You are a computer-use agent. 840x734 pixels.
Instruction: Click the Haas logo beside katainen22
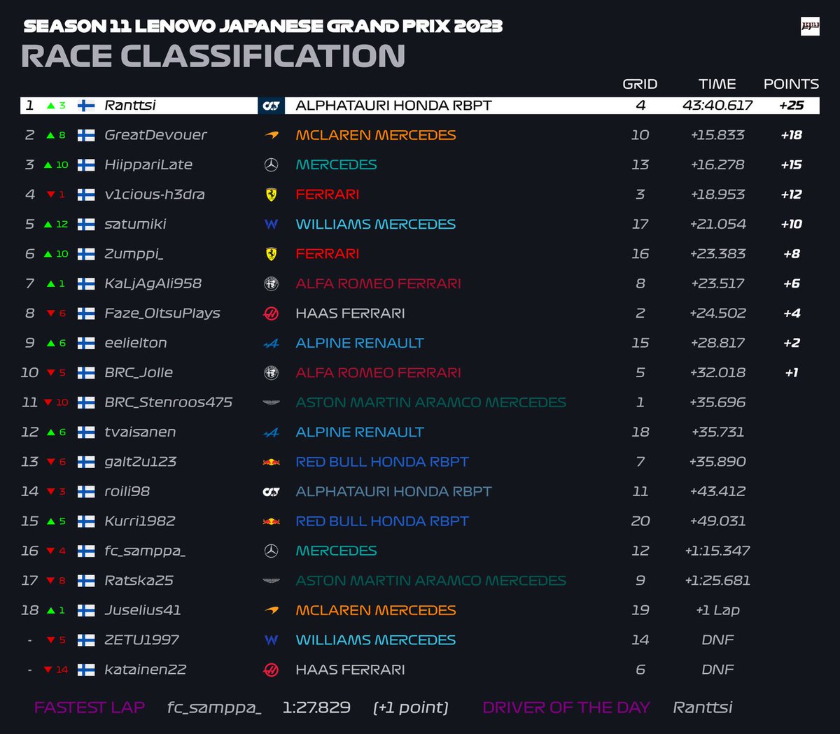pos(271,670)
